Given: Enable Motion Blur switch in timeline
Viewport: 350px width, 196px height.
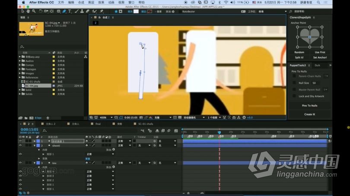Looking at the screenshot, I should click(169, 131).
